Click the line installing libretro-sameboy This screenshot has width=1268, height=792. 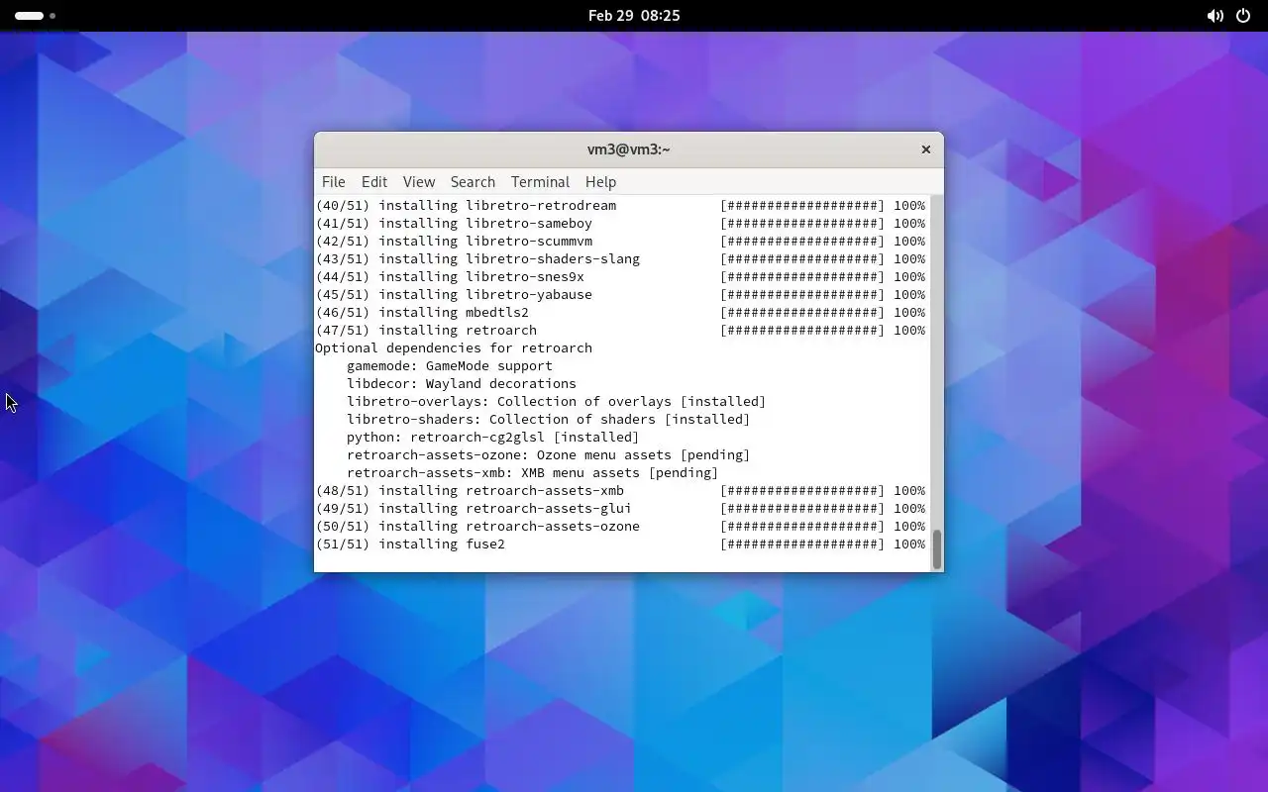620,224
